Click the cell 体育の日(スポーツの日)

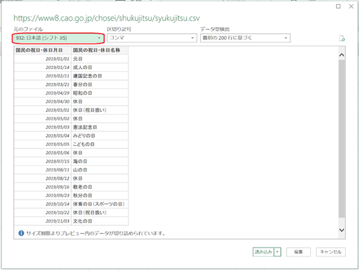(99, 204)
